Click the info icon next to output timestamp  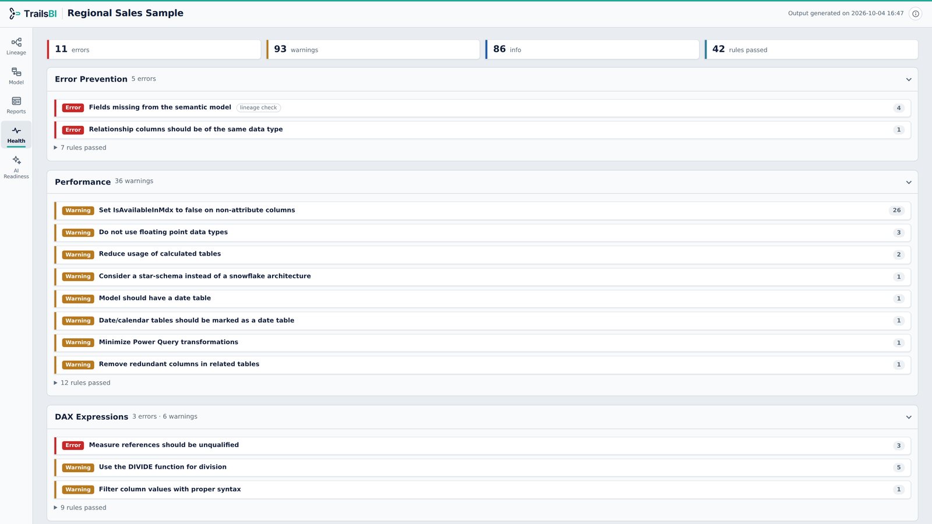pos(916,13)
